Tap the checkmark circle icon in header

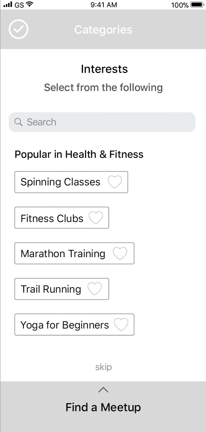(x=18, y=29)
